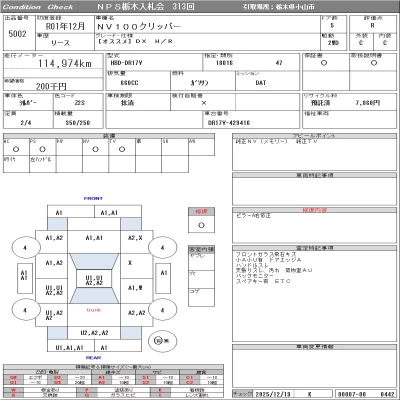Select repair detail "ピラーA右修正"
Screen dimensions: 400x400
click(x=253, y=215)
